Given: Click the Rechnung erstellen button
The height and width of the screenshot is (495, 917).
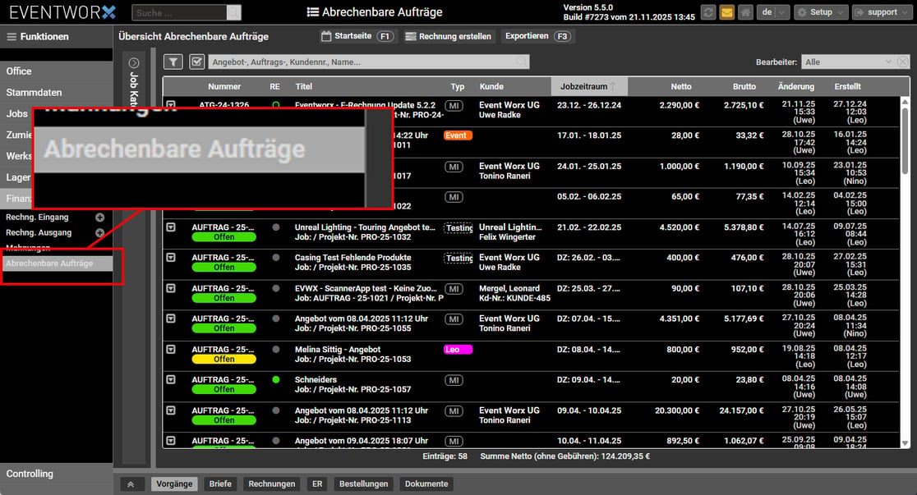Looking at the screenshot, I should tap(449, 36).
